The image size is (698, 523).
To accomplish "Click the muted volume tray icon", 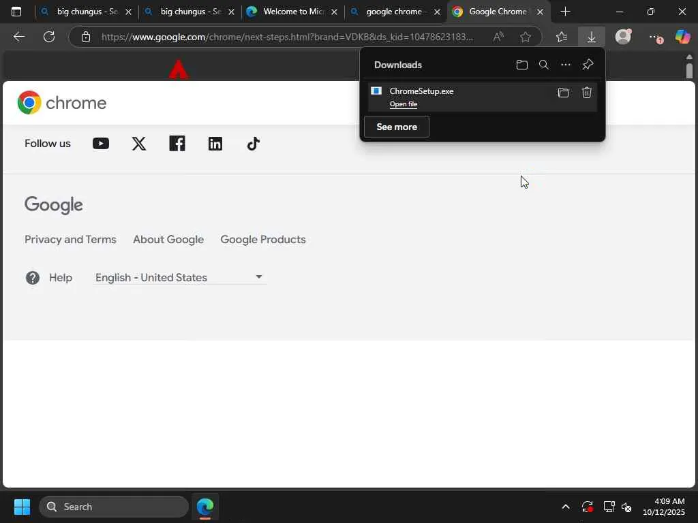I will tap(627, 507).
